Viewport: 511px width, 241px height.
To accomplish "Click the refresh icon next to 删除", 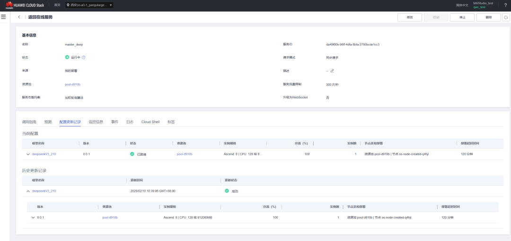I will click(x=506, y=18).
